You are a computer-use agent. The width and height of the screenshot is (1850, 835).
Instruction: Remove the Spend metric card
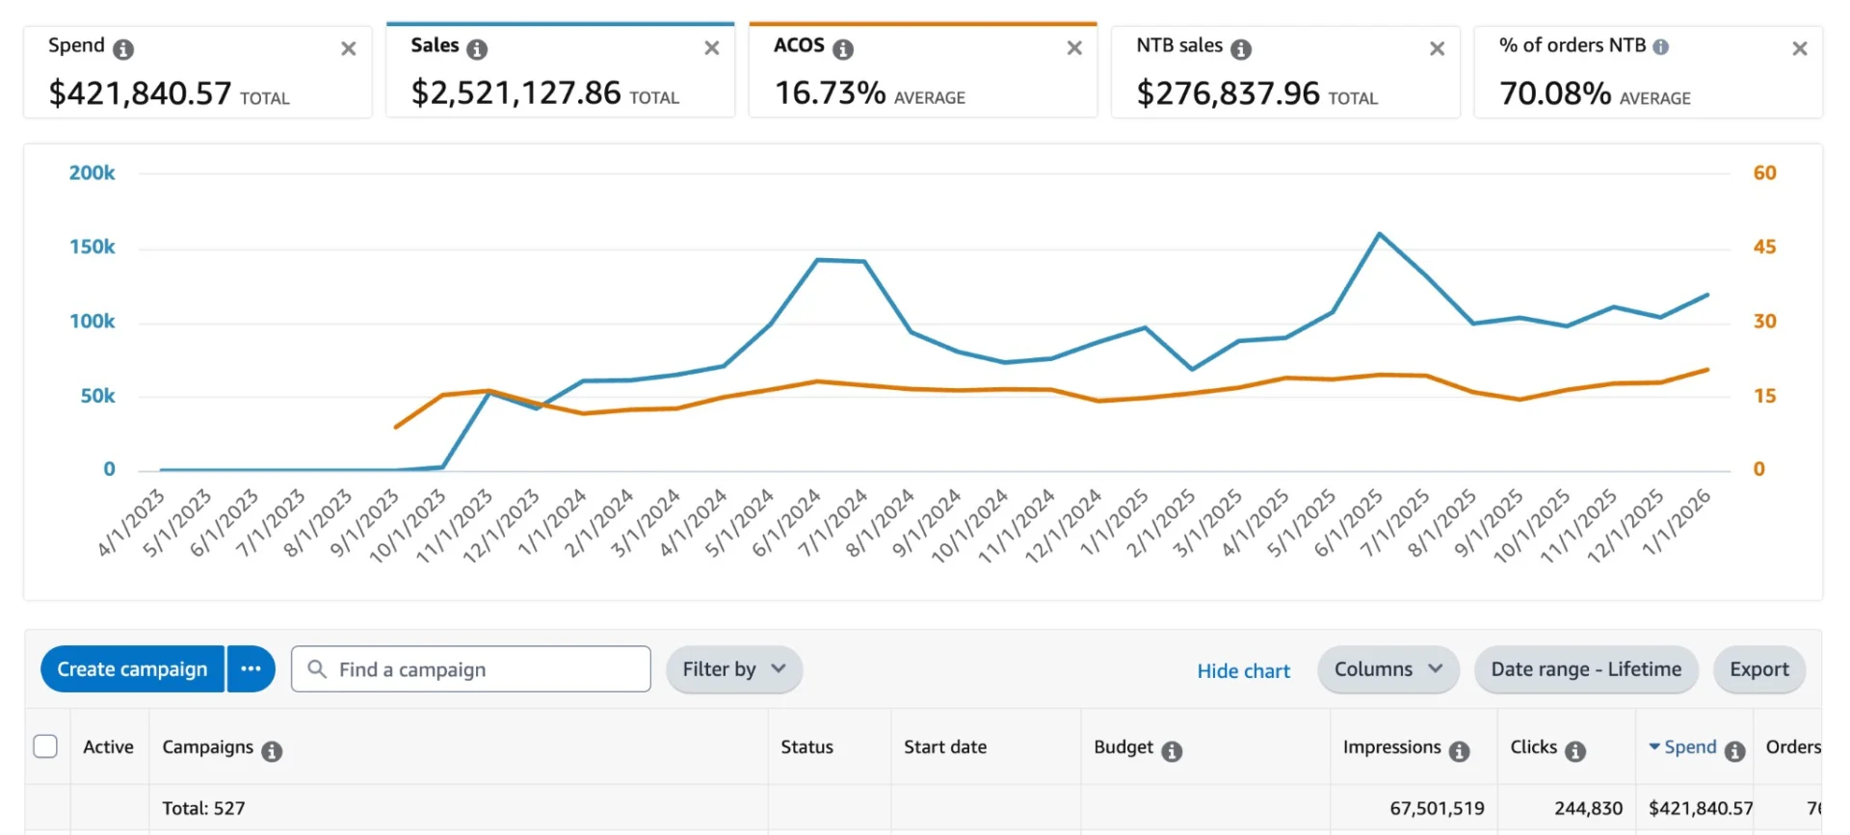[x=349, y=49]
